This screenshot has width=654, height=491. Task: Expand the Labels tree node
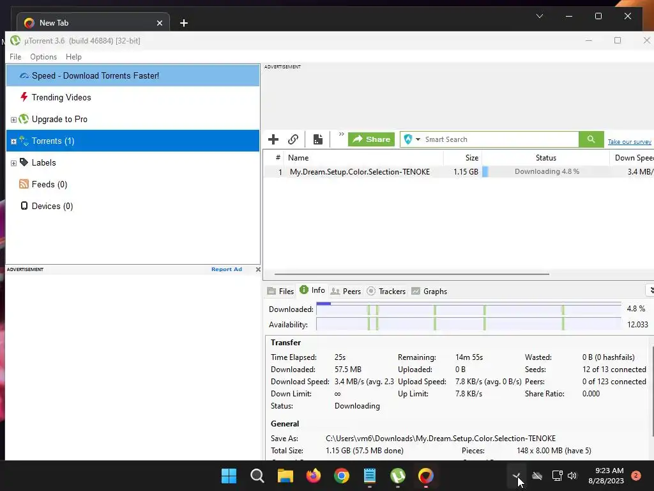pyautogui.click(x=13, y=163)
